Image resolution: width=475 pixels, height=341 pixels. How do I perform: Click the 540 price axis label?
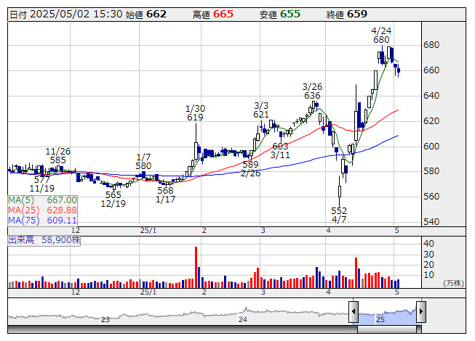(431, 222)
